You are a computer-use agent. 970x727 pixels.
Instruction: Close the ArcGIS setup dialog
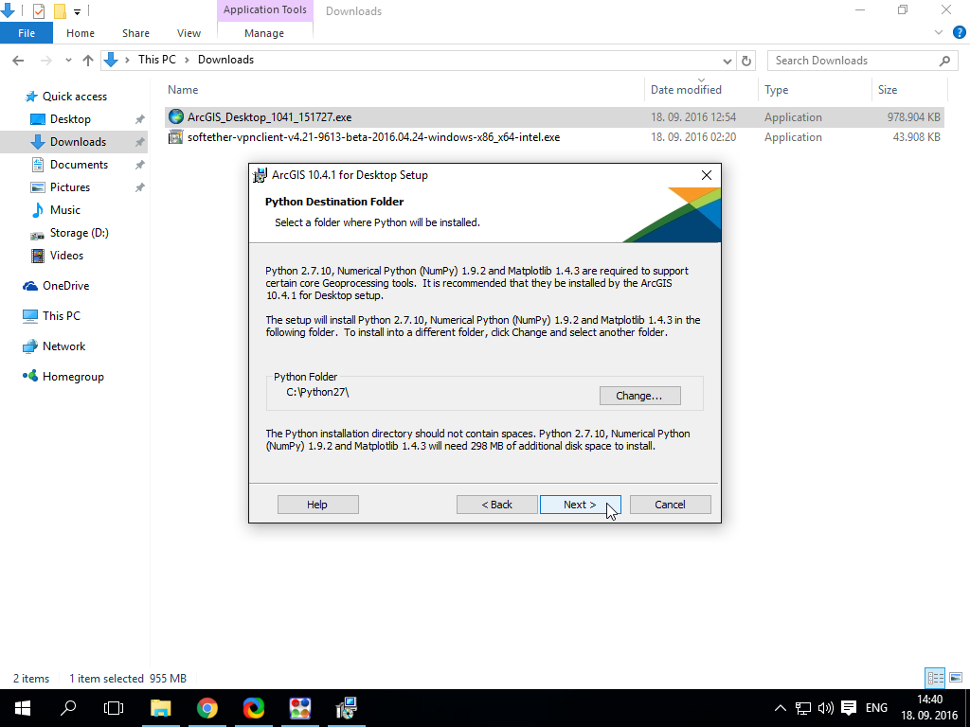(x=707, y=175)
